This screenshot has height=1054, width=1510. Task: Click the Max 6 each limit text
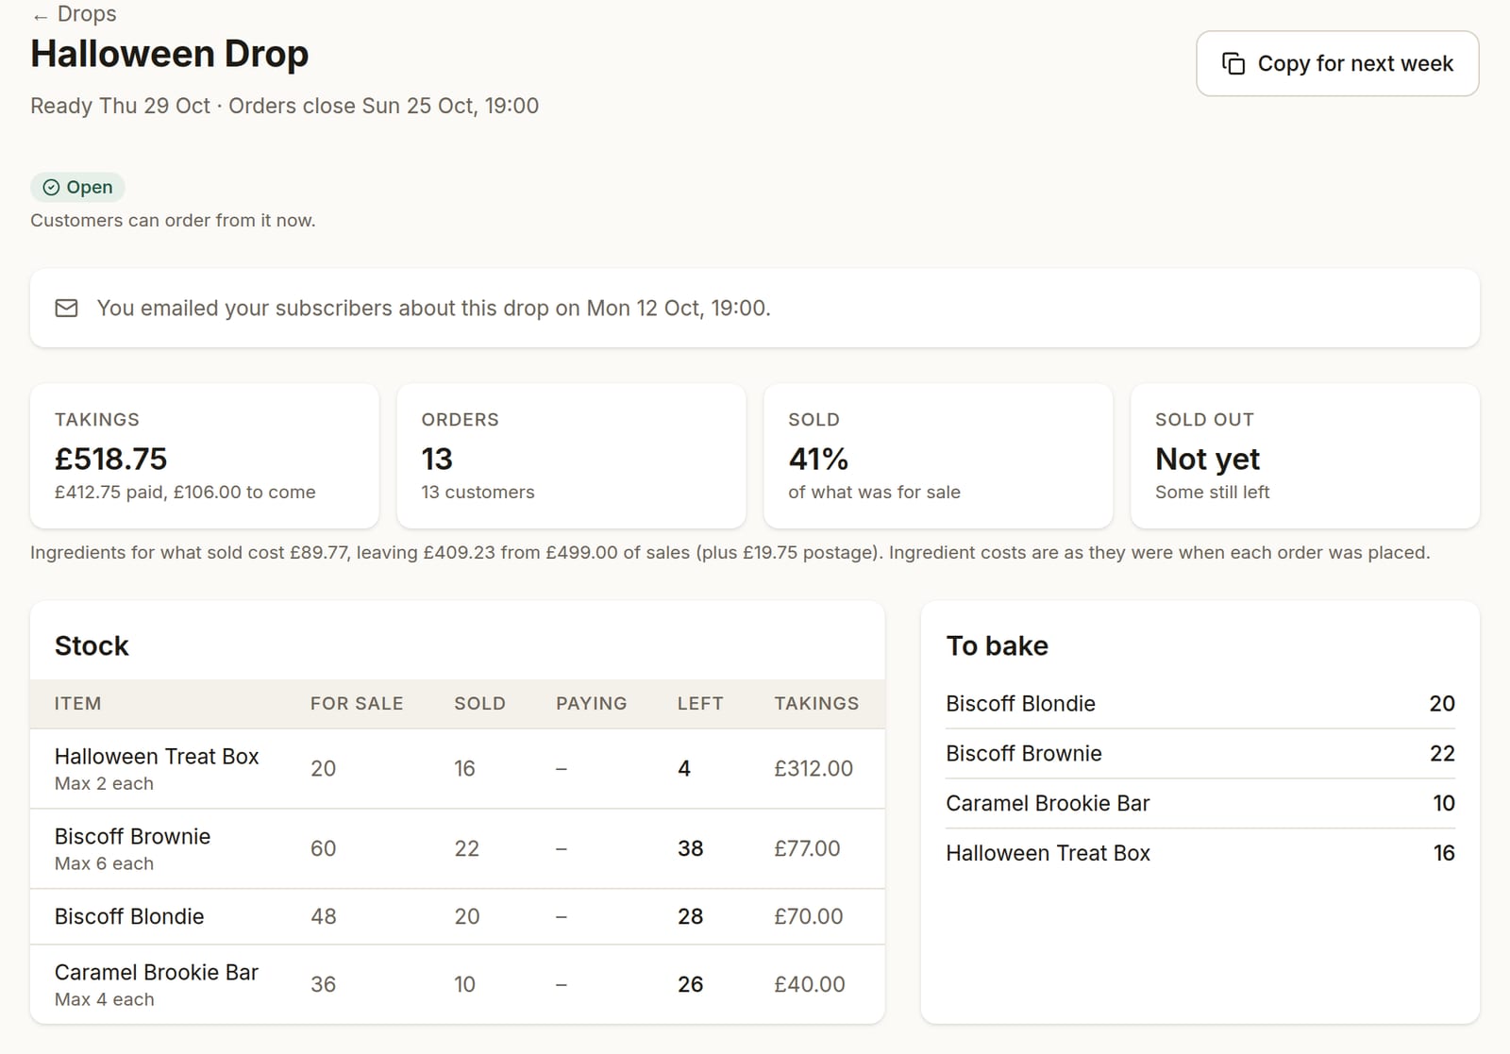(104, 863)
